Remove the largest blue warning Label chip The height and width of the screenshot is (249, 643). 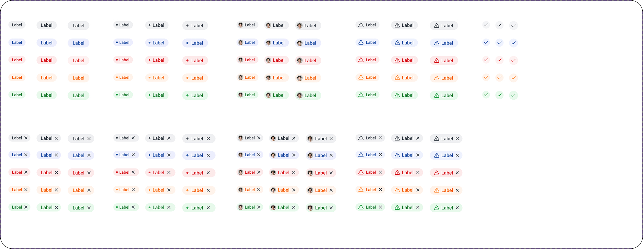tap(457, 155)
